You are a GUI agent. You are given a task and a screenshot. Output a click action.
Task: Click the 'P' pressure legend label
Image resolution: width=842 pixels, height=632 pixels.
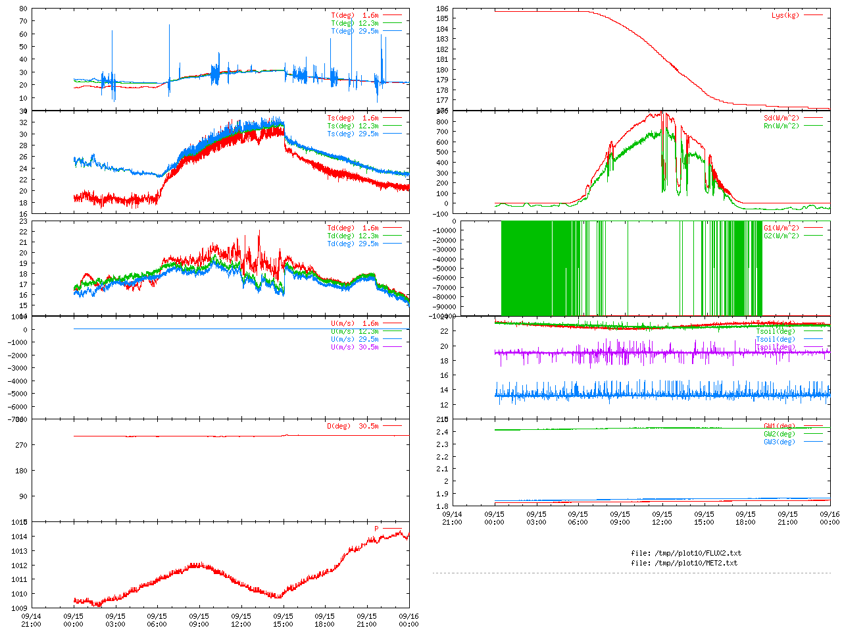tap(377, 529)
